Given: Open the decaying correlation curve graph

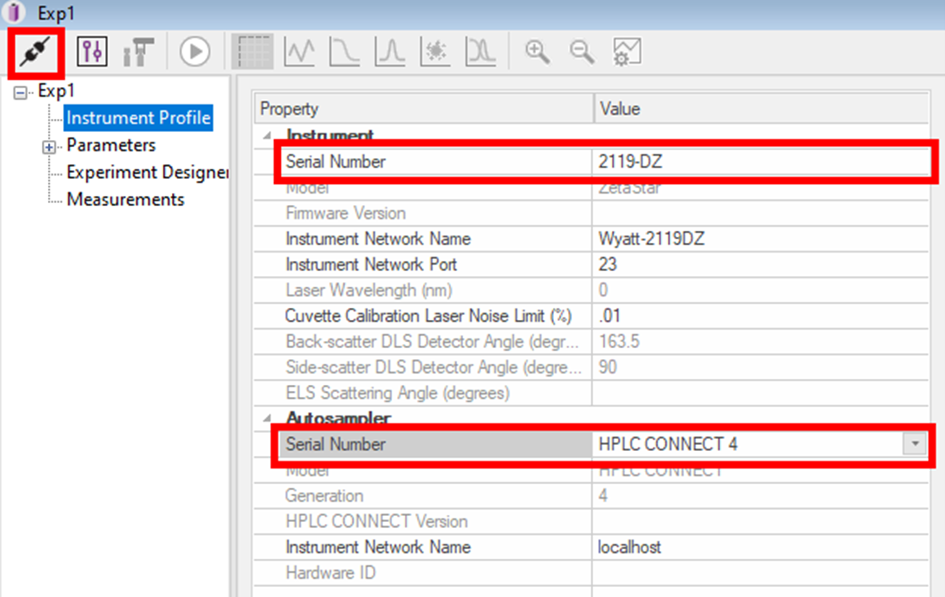Looking at the screenshot, I should click(x=344, y=52).
